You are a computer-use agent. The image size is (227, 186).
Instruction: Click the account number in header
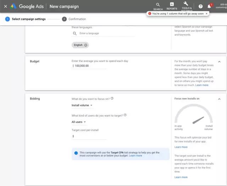(223, 5)
